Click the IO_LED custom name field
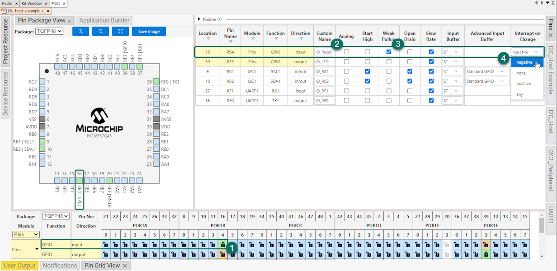 324,62
